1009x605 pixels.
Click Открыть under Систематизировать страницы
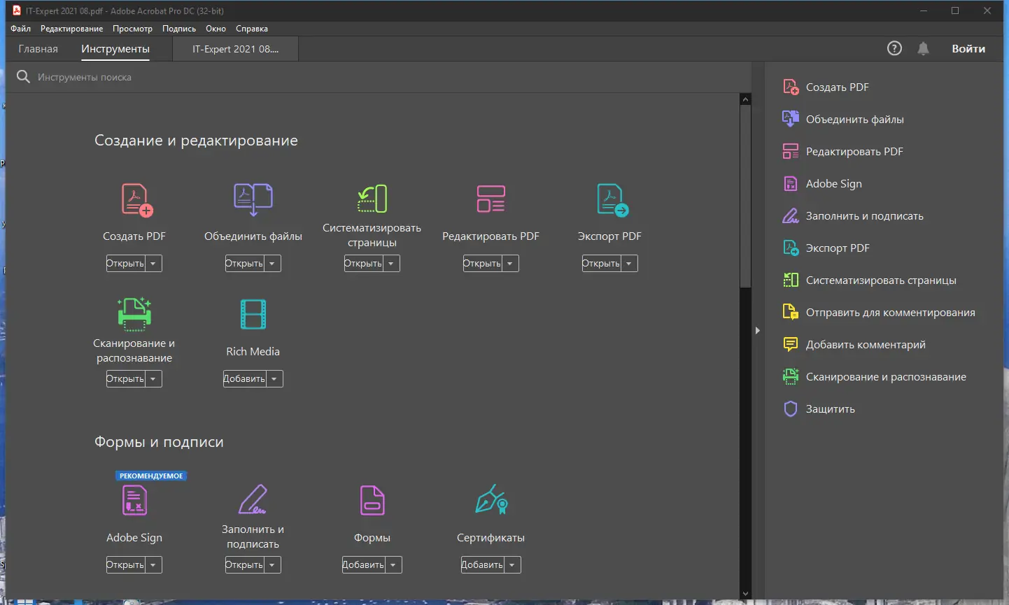(364, 264)
